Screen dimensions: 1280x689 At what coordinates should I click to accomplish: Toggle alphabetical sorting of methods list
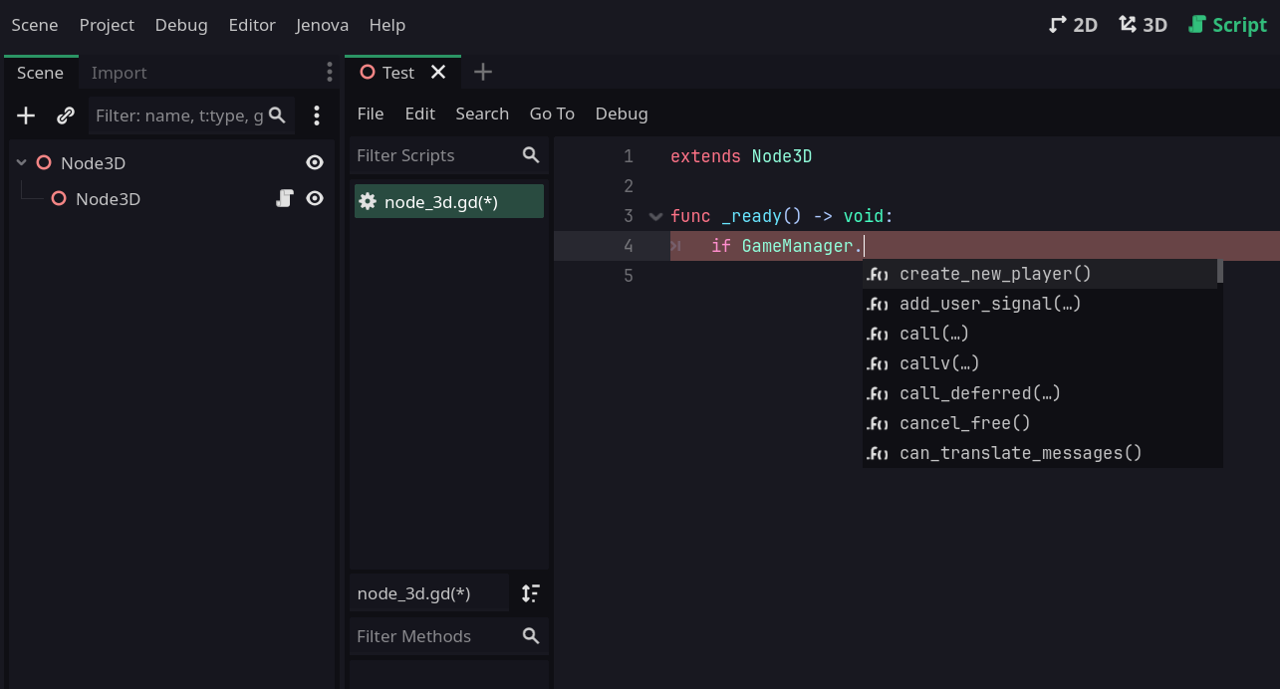pyautogui.click(x=531, y=593)
